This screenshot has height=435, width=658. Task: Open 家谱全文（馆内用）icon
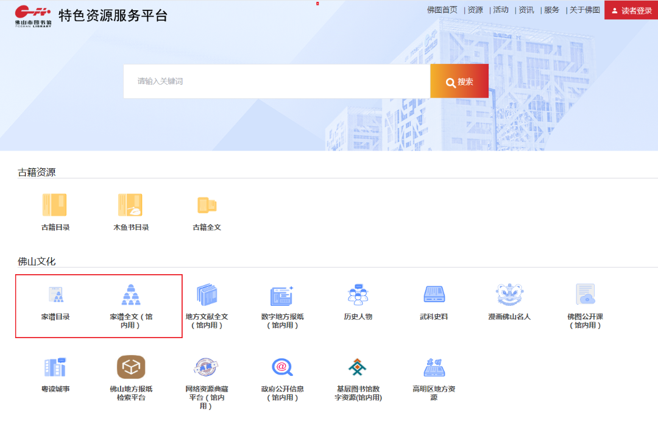tap(131, 294)
